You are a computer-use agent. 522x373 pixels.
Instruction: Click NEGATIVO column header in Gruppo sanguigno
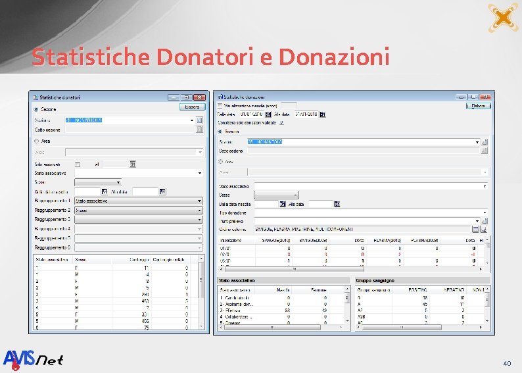pos(448,290)
